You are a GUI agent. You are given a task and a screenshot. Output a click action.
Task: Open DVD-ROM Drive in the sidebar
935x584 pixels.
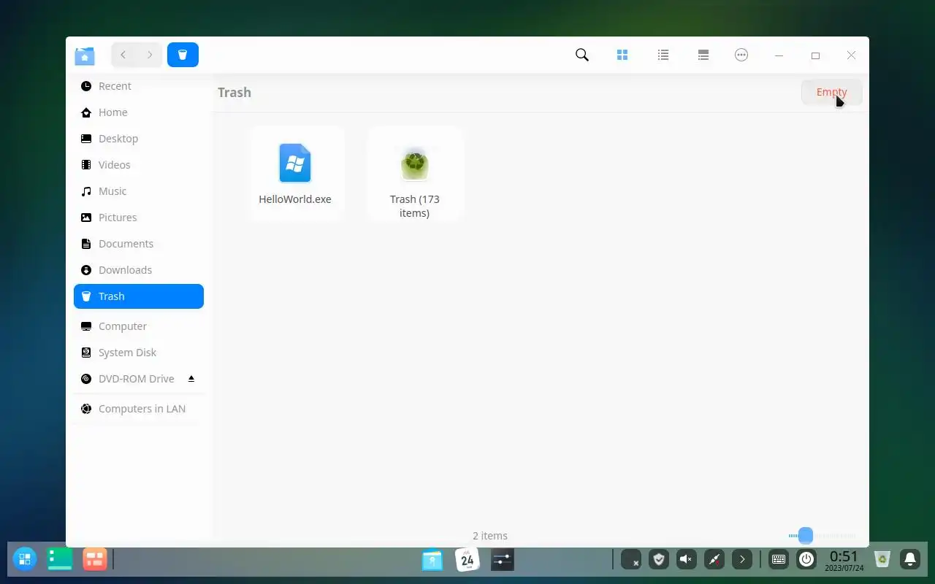point(139,379)
